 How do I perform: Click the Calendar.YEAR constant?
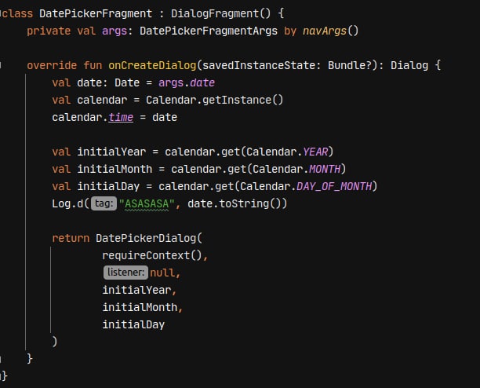(287, 152)
